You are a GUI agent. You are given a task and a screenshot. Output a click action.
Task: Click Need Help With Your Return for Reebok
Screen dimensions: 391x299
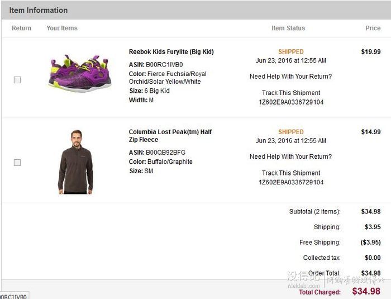point(290,77)
